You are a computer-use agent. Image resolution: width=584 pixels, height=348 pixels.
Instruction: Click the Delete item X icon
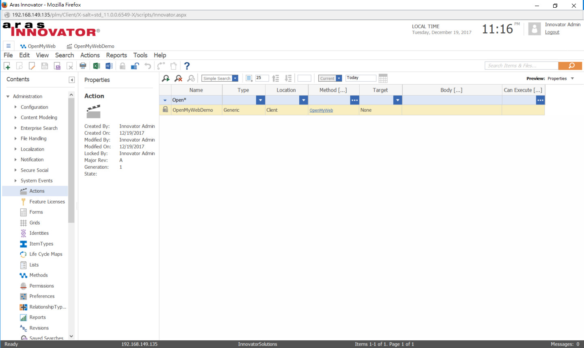click(70, 66)
